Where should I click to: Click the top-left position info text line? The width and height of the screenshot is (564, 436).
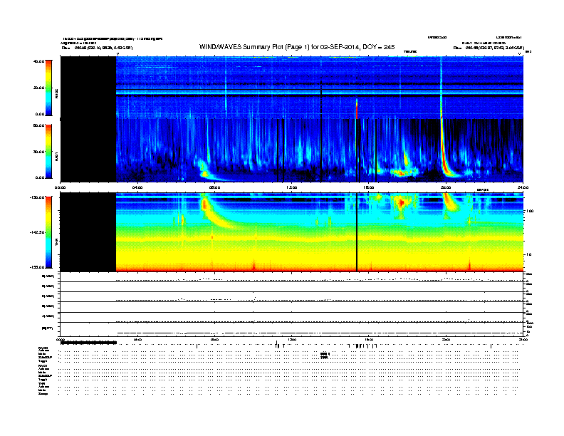click(97, 48)
